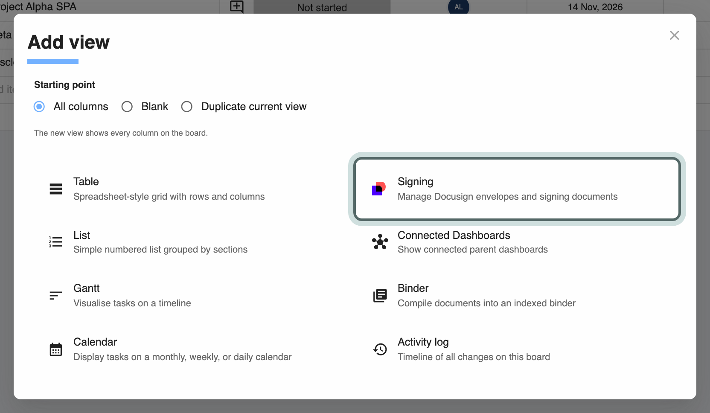
Task: Pick the Calendar view title
Action: click(x=95, y=342)
